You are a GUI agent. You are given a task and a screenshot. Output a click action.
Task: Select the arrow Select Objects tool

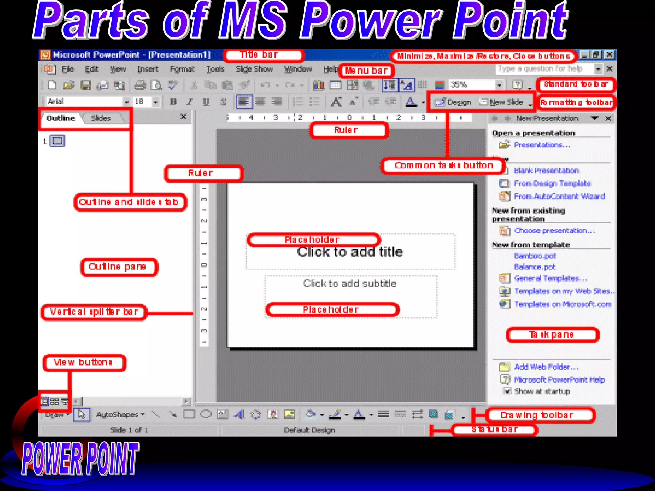point(81,415)
